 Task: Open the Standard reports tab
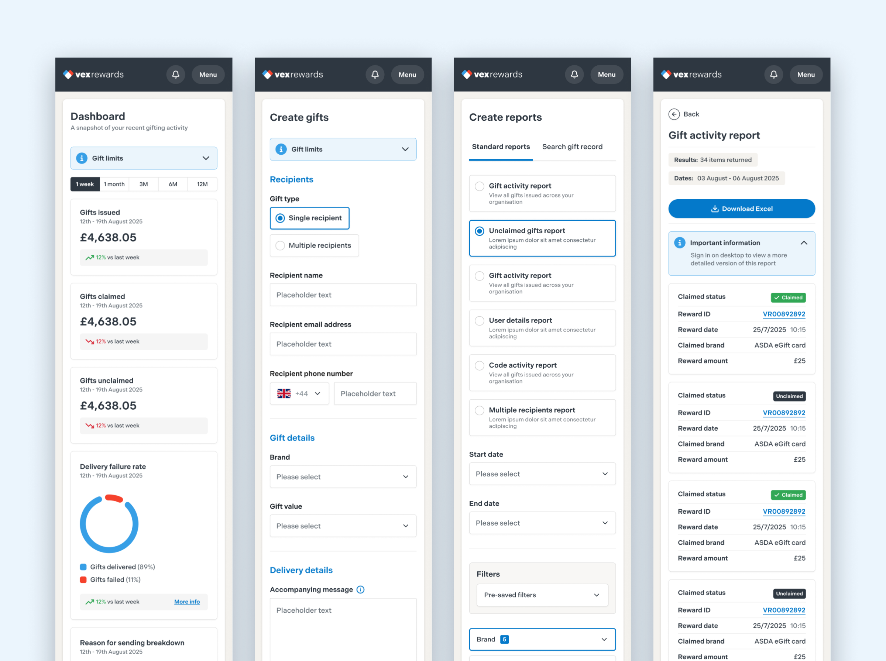coord(501,147)
